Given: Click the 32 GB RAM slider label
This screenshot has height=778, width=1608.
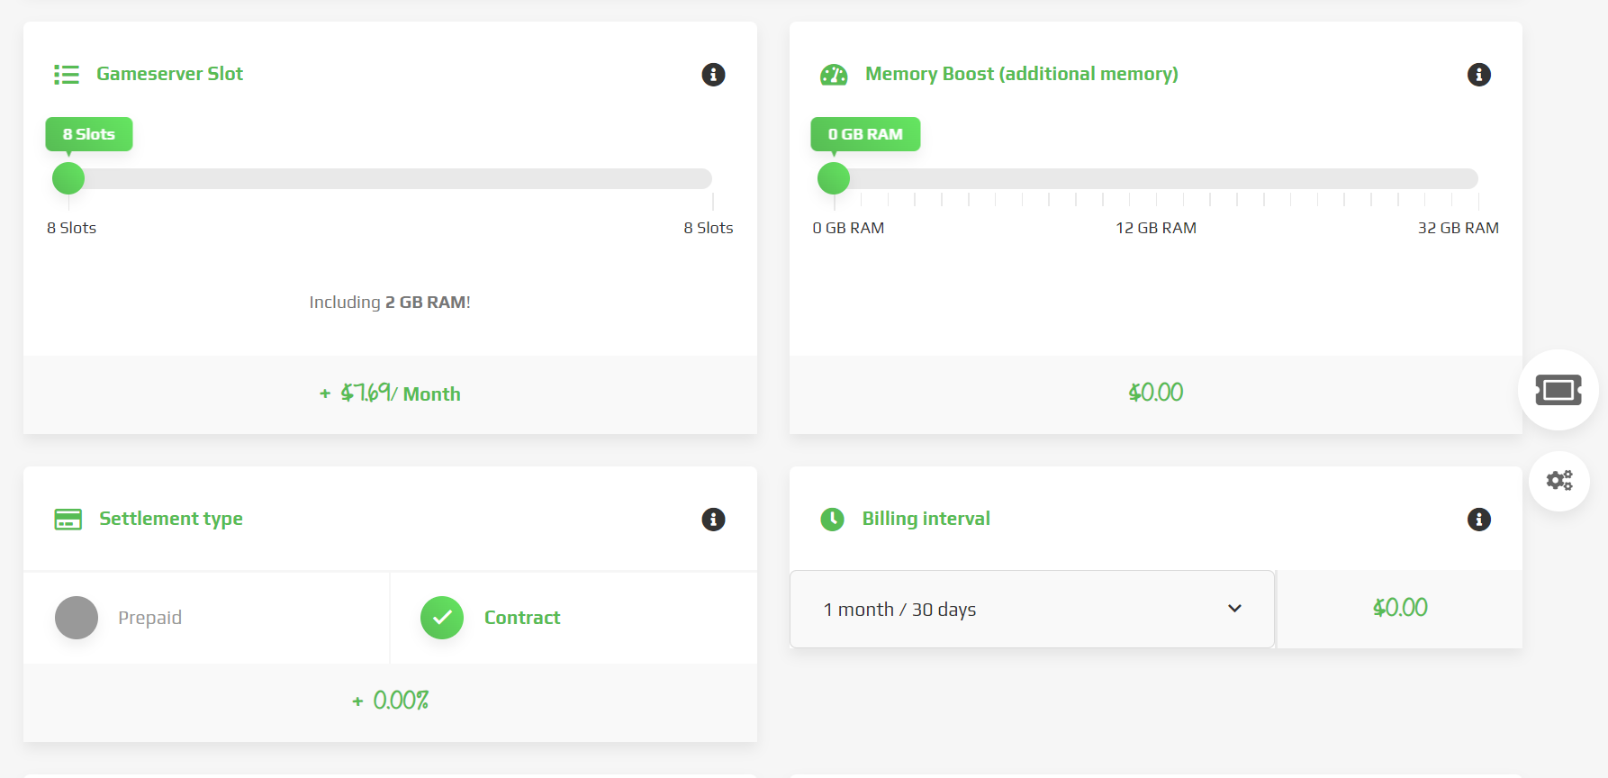Looking at the screenshot, I should [1458, 229].
